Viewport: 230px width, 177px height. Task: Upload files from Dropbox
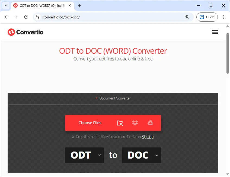(135, 123)
